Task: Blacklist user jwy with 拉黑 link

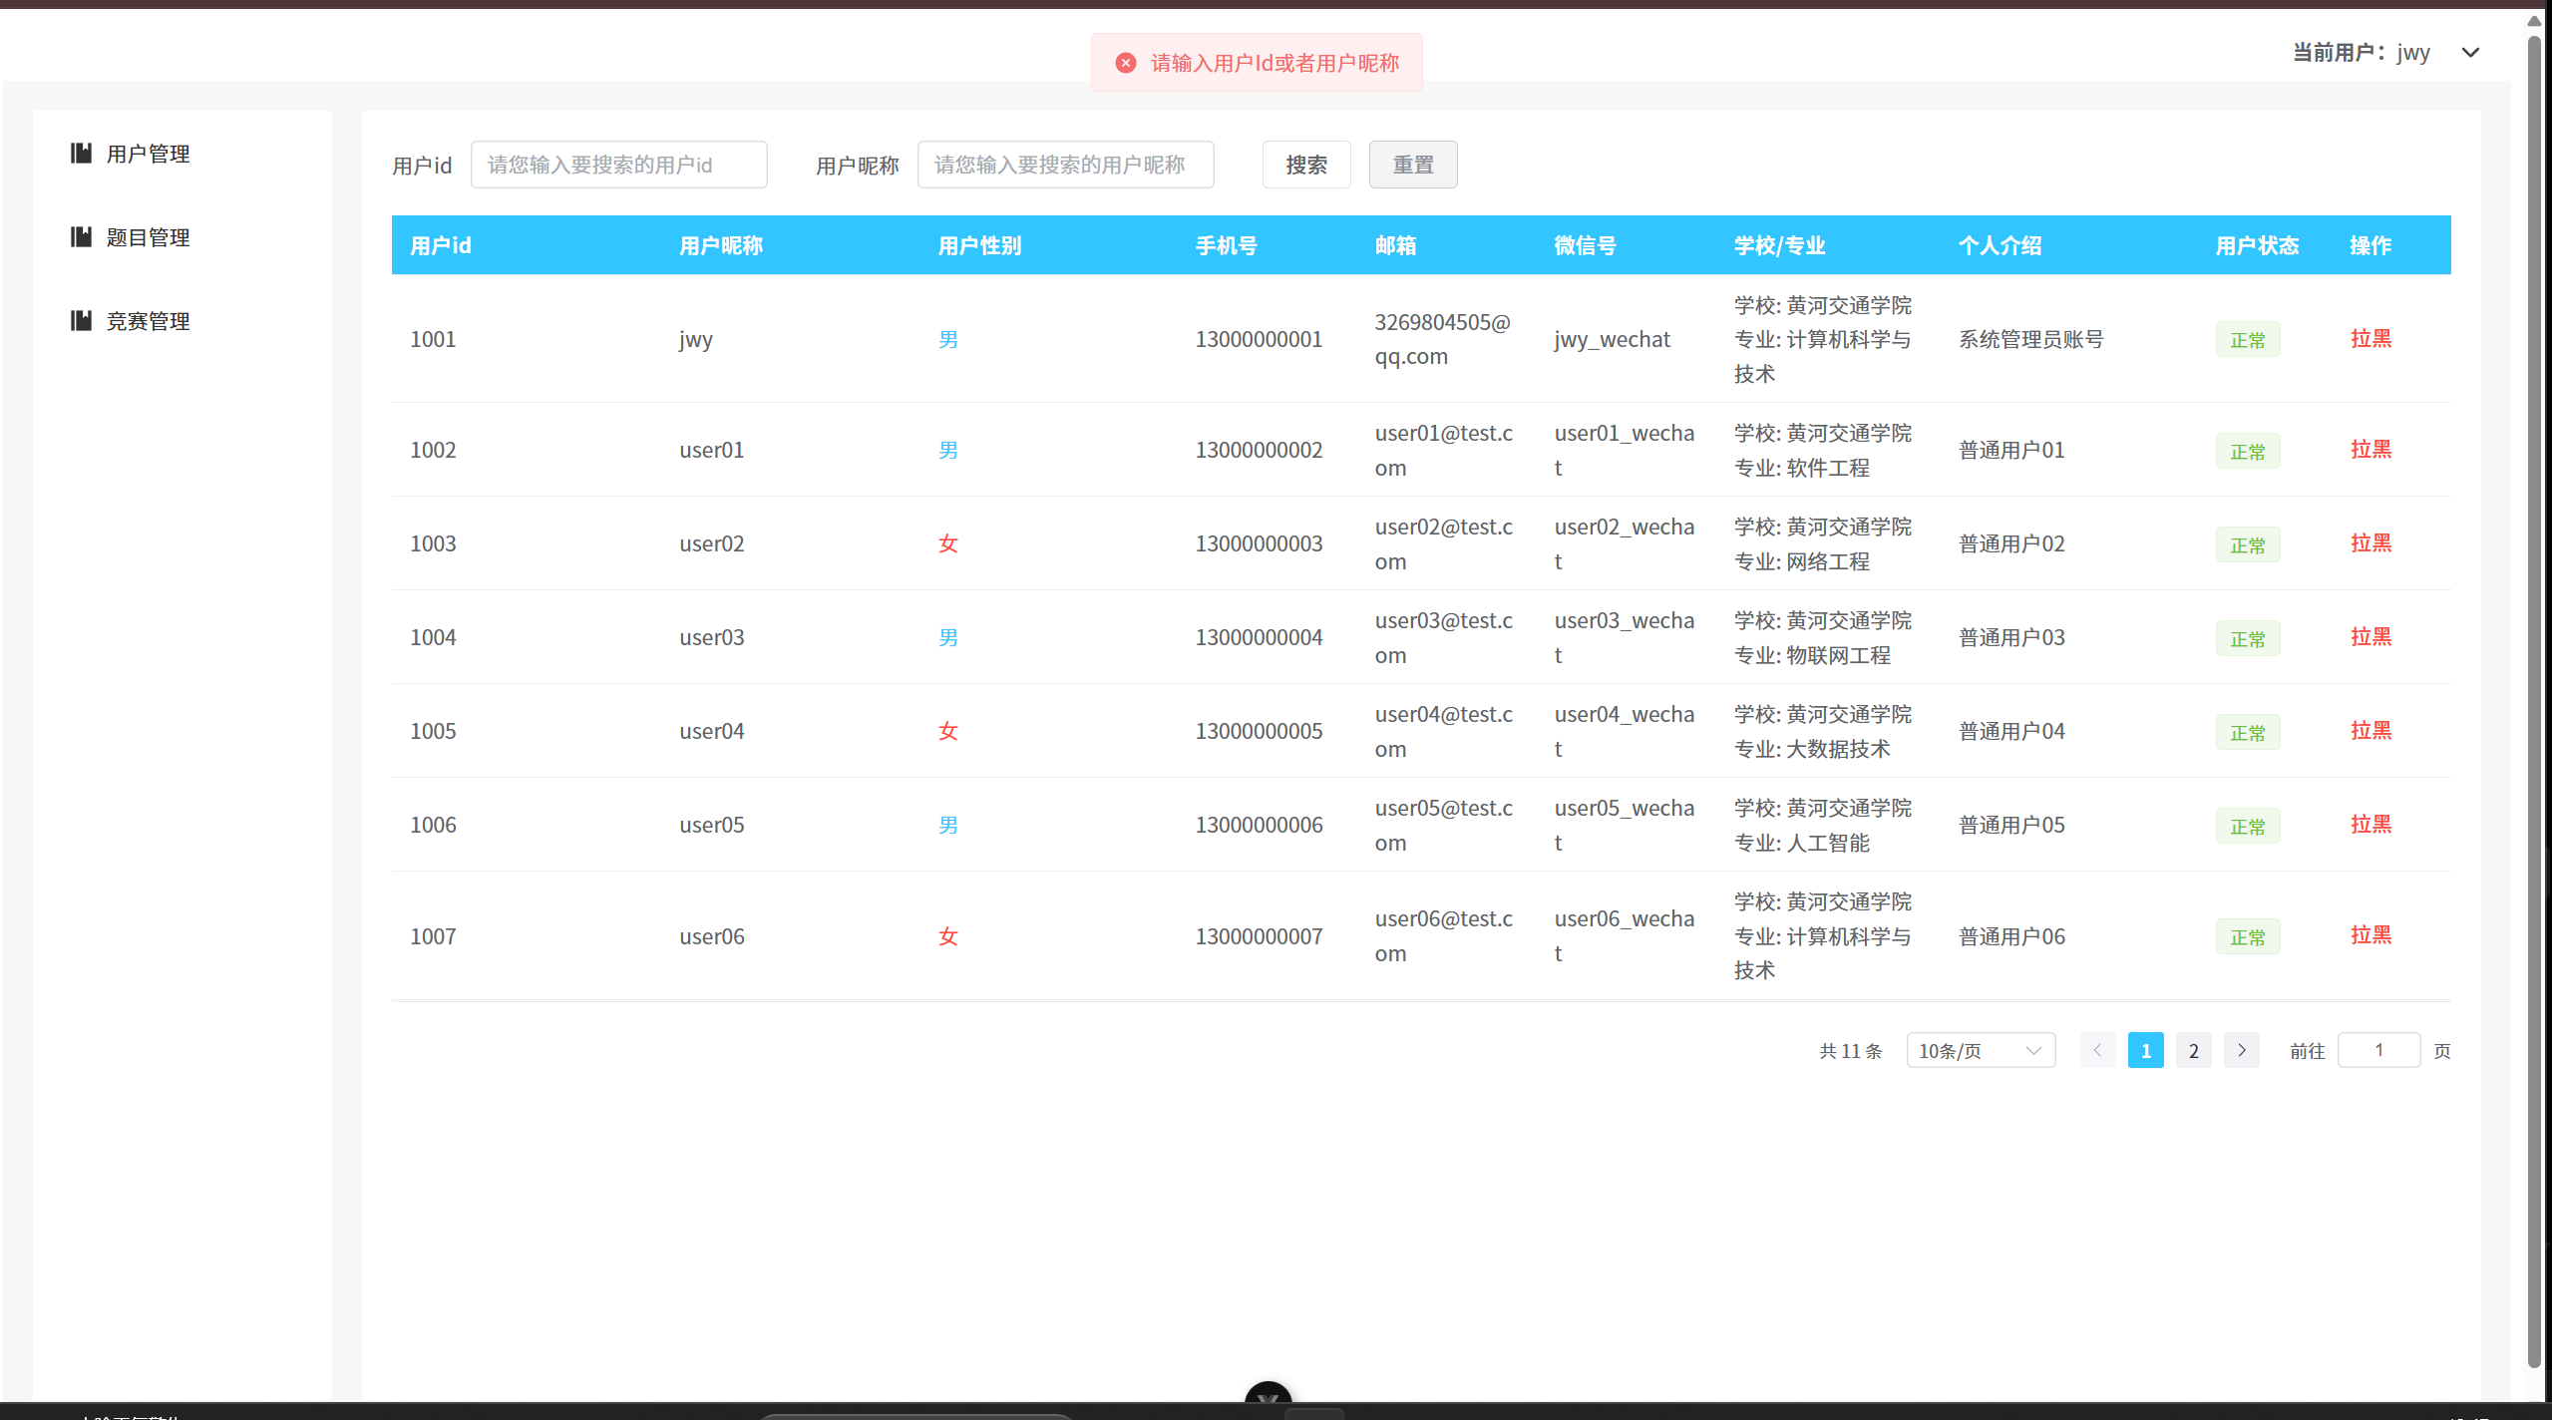Action: click(2370, 339)
